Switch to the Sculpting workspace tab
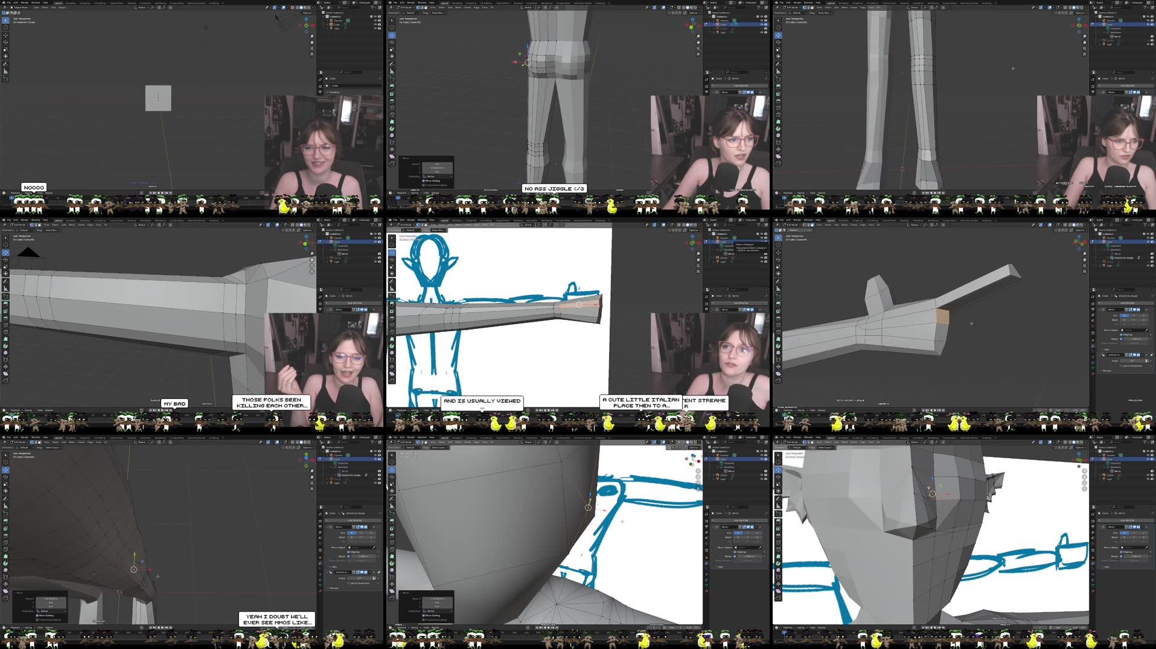Viewport: 1156px width, 649px height. pos(86,3)
